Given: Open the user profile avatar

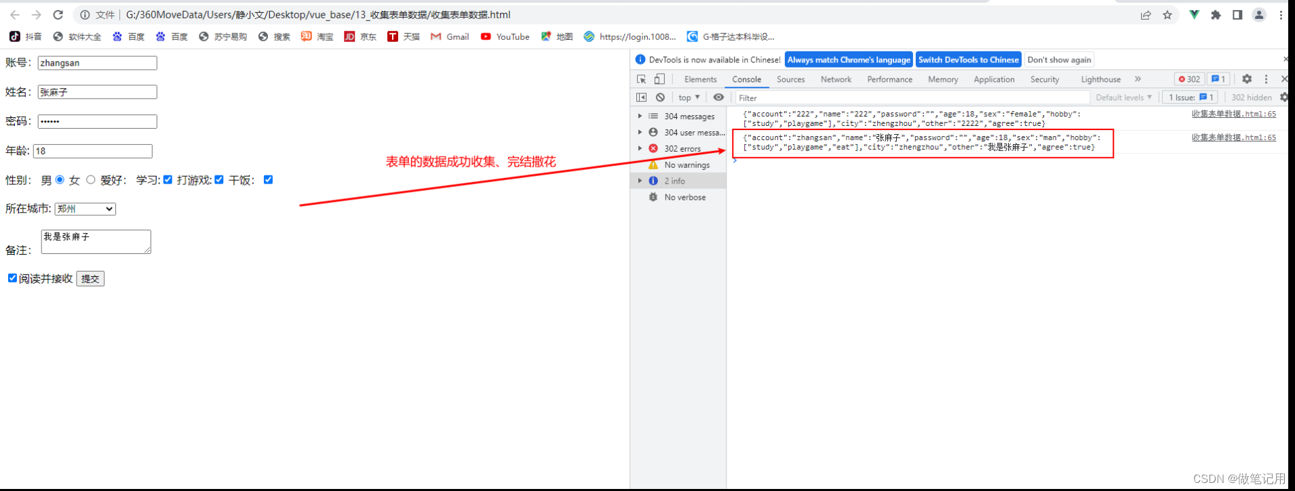Looking at the screenshot, I should (x=1259, y=15).
